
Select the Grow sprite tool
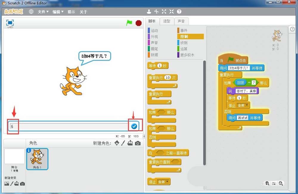164,12
